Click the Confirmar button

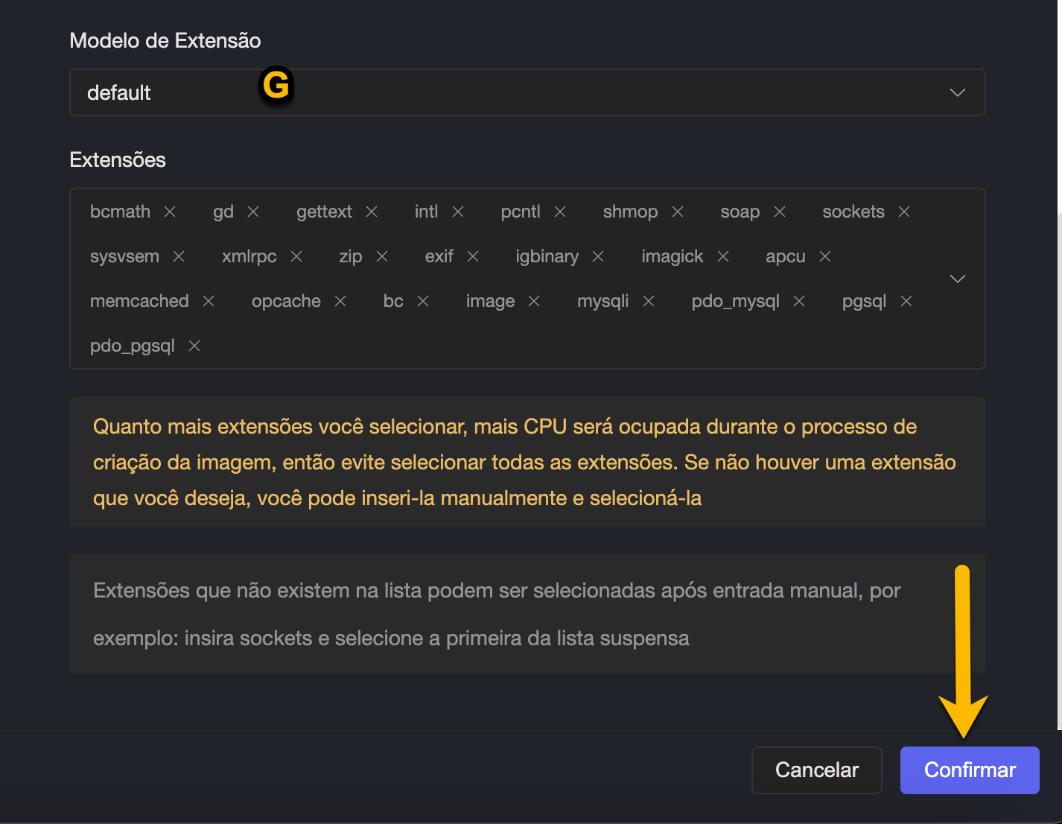coord(969,770)
